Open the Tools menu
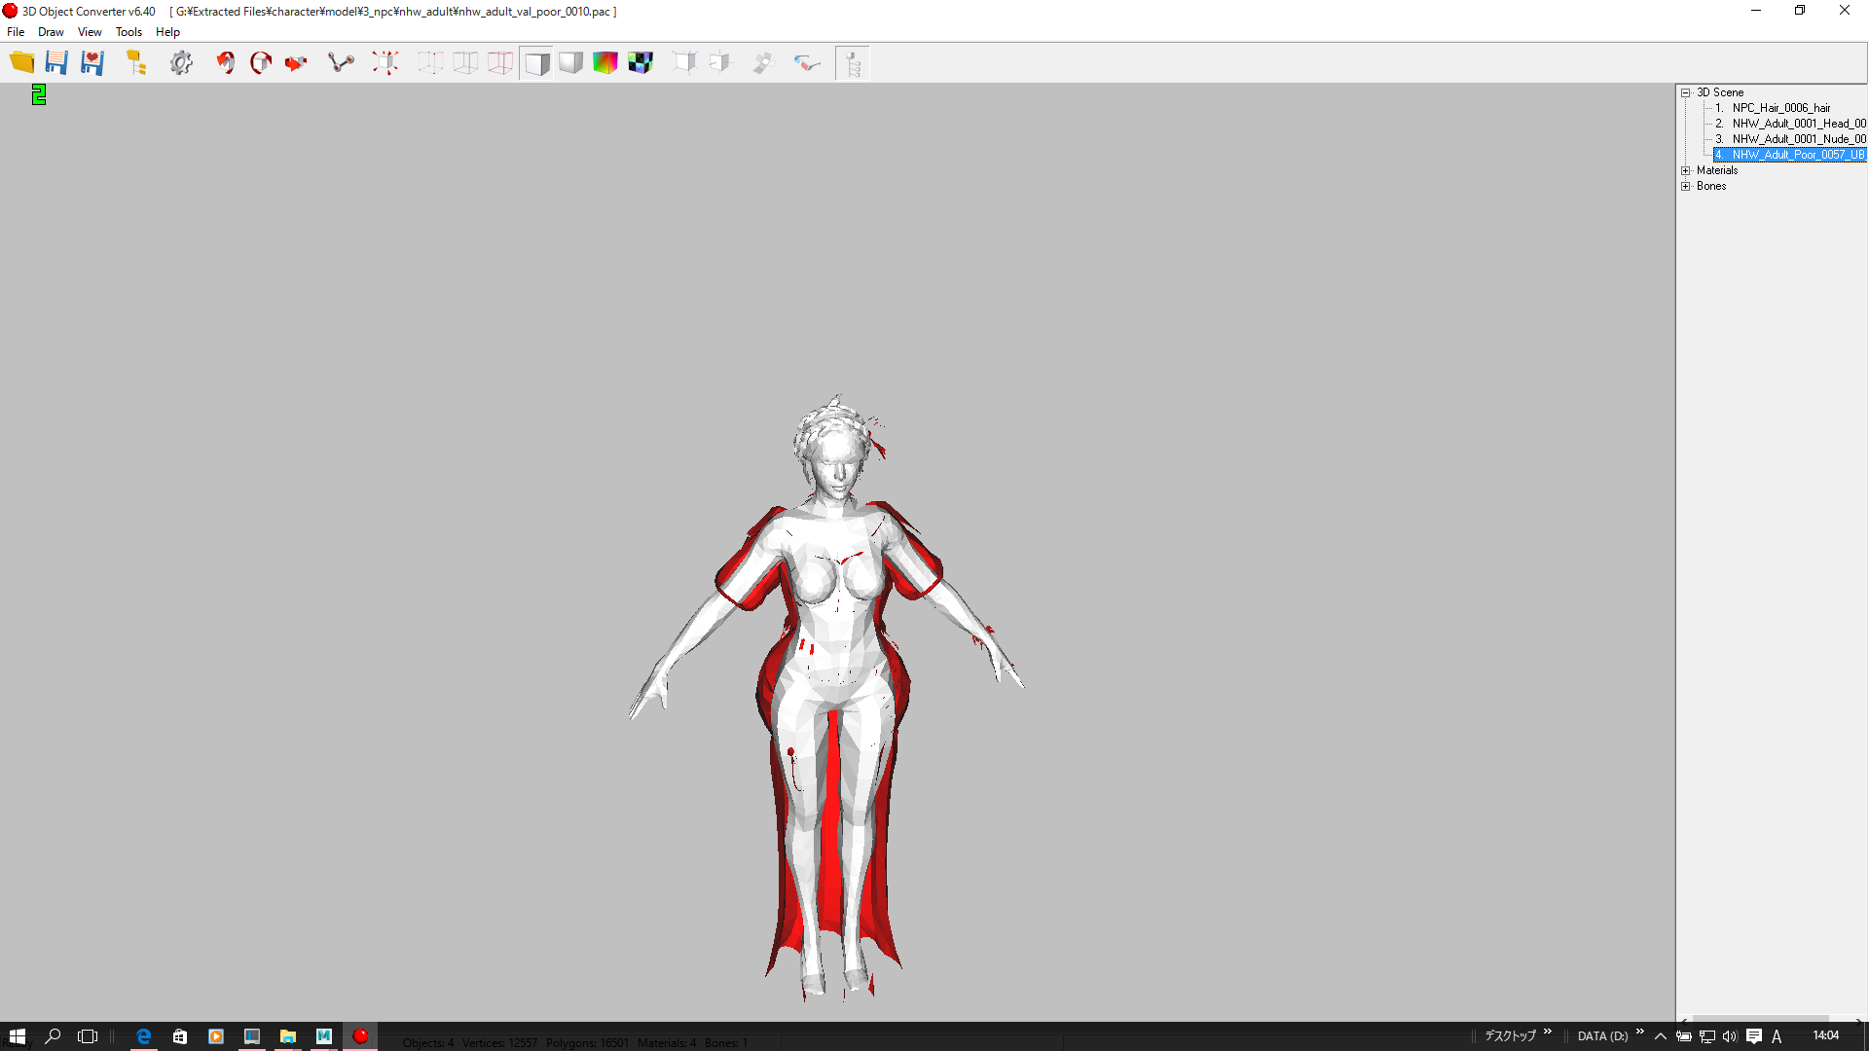 tap(128, 32)
